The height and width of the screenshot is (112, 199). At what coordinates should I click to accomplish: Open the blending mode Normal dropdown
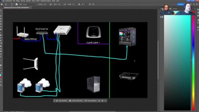pos(29,4)
